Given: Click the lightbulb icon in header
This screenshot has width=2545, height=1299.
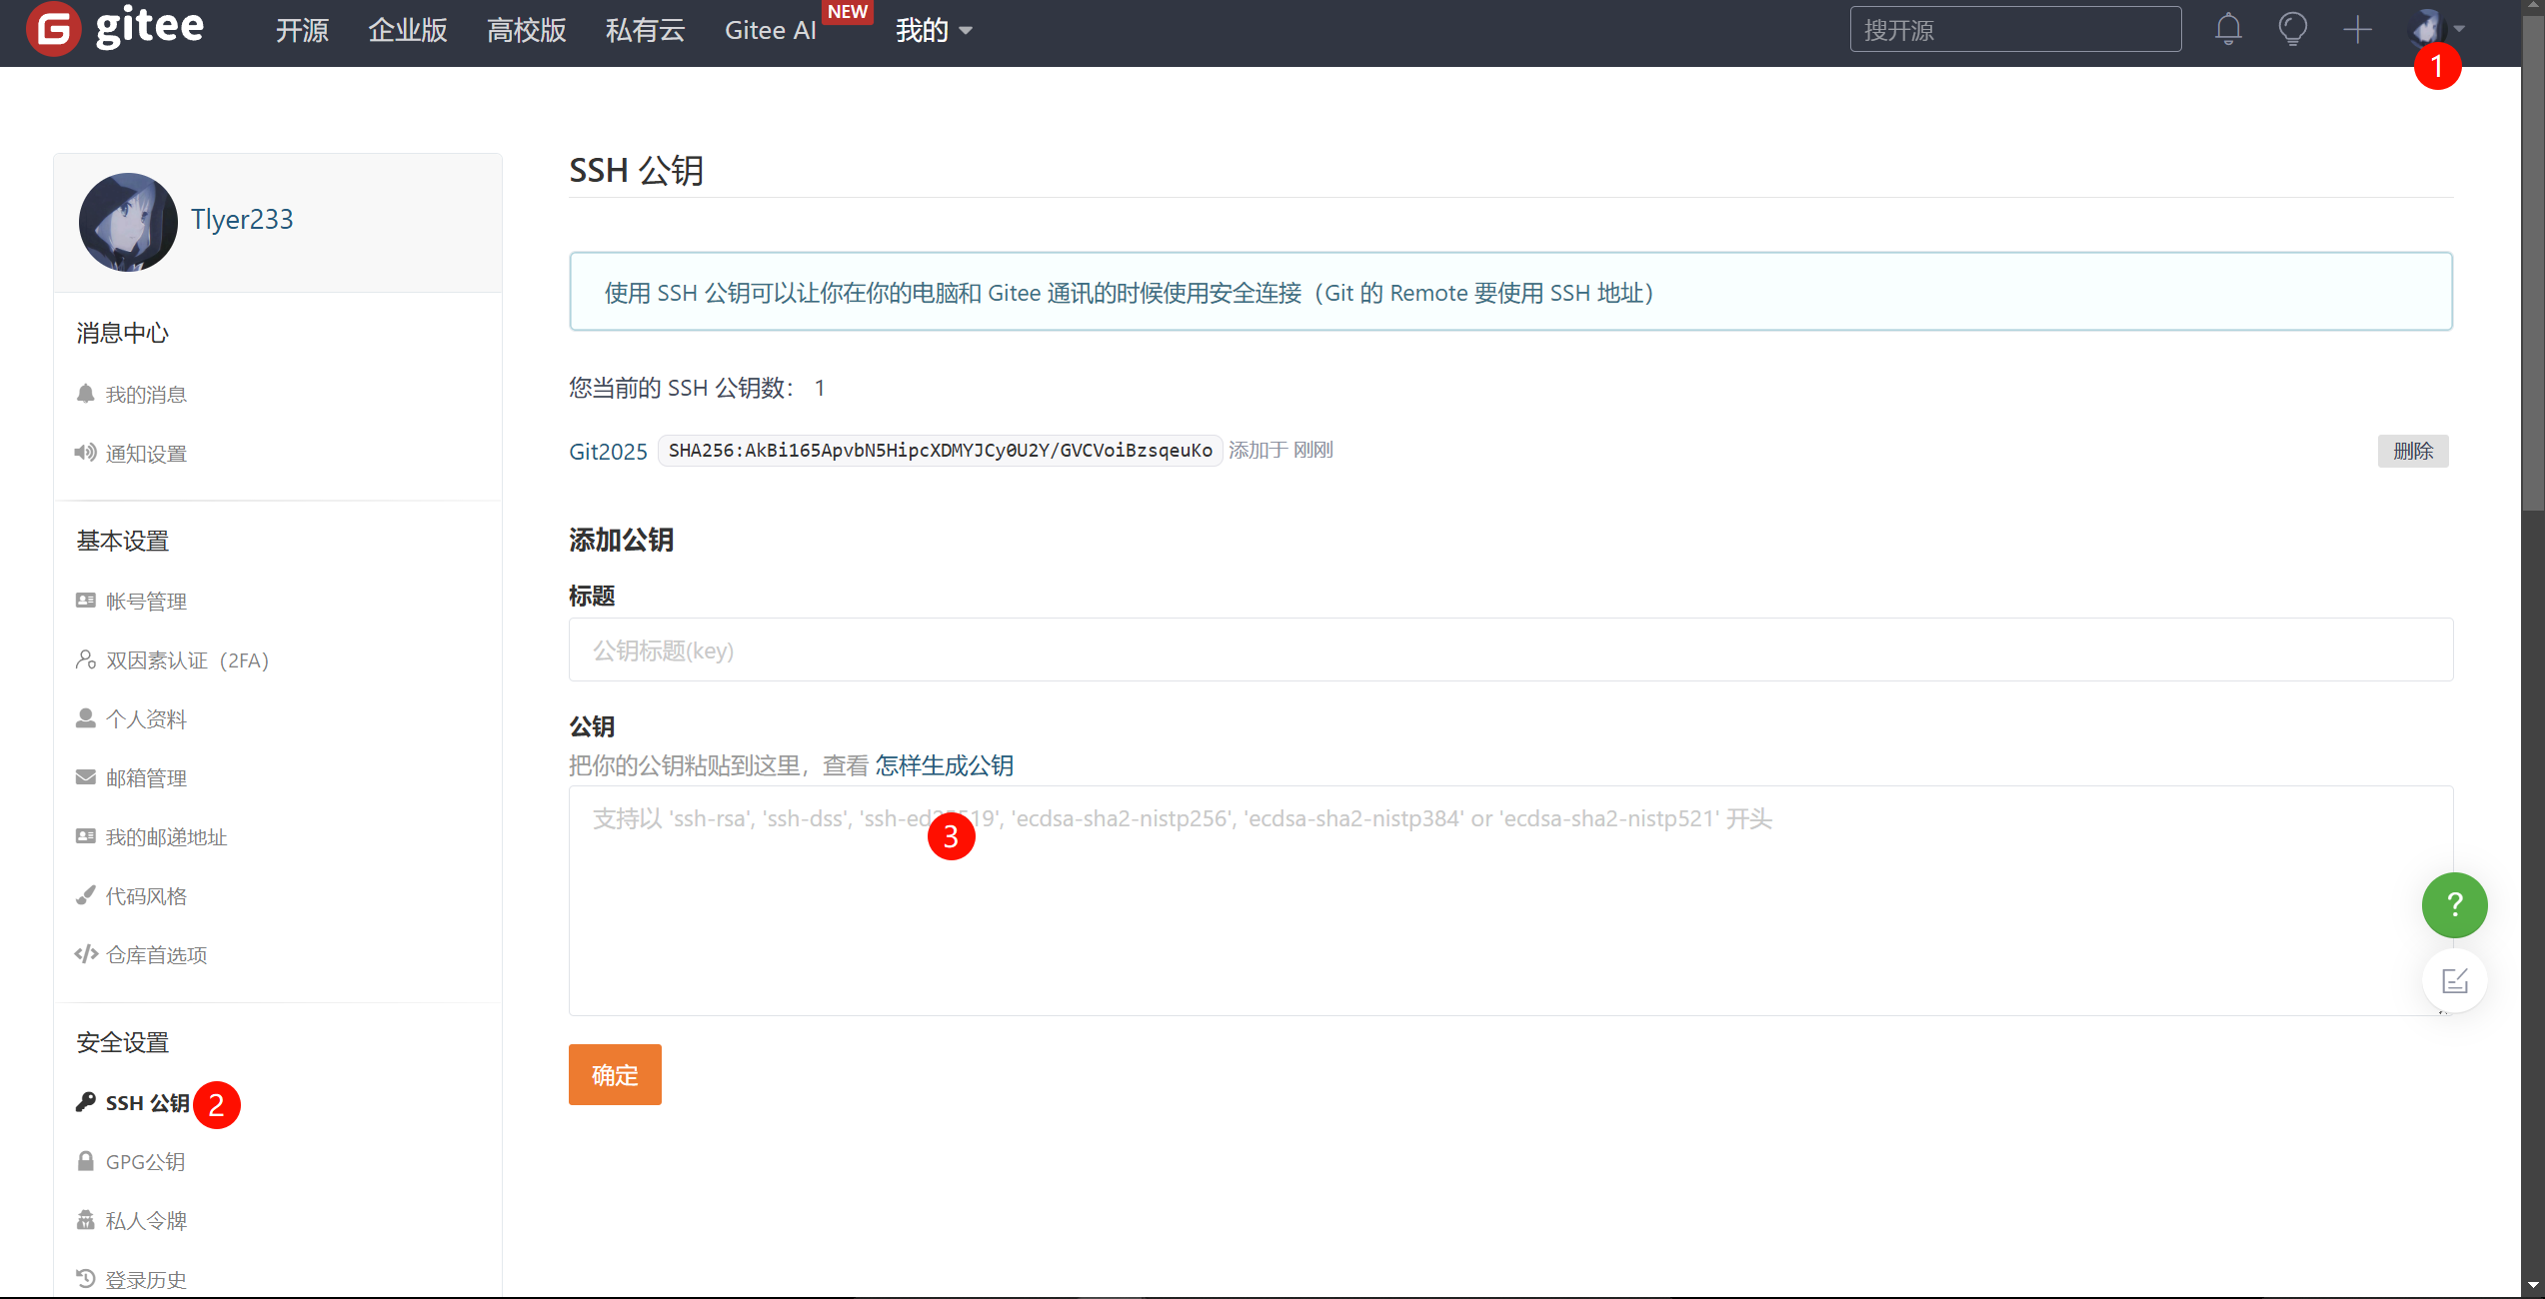Looking at the screenshot, I should click(x=2292, y=29).
